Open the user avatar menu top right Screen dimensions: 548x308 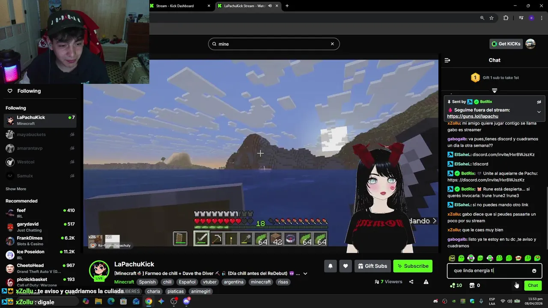tap(530, 44)
